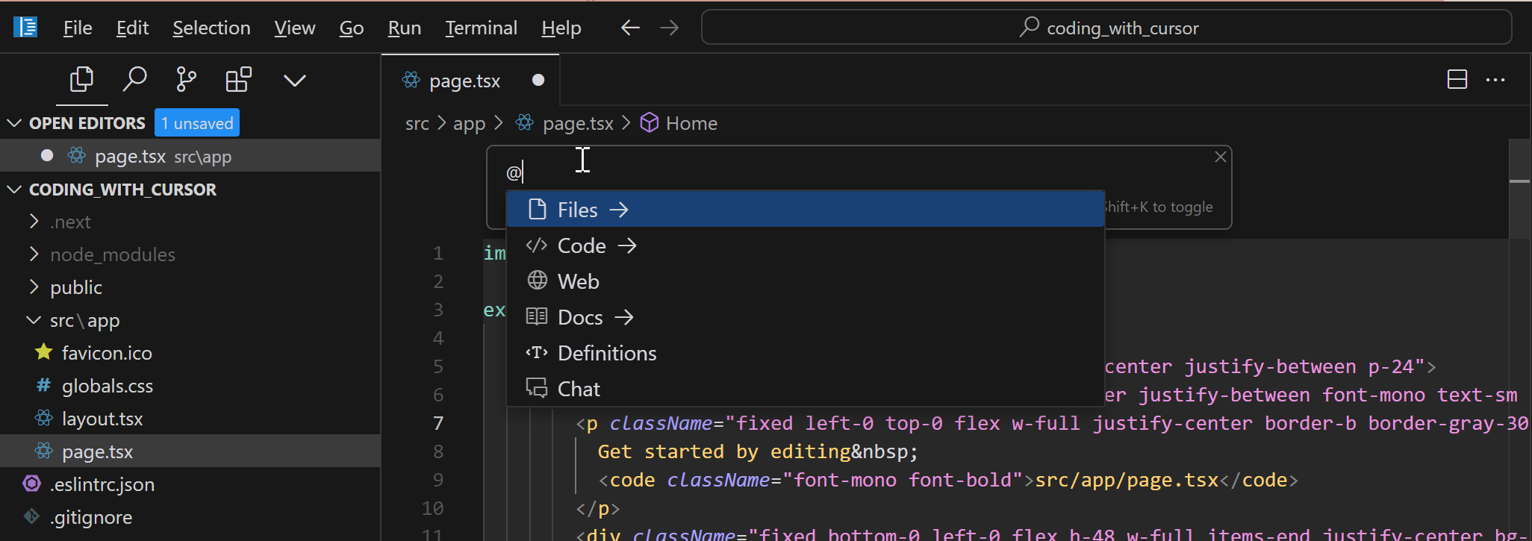Click the Cursor app logo icon

pyautogui.click(x=25, y=28)
